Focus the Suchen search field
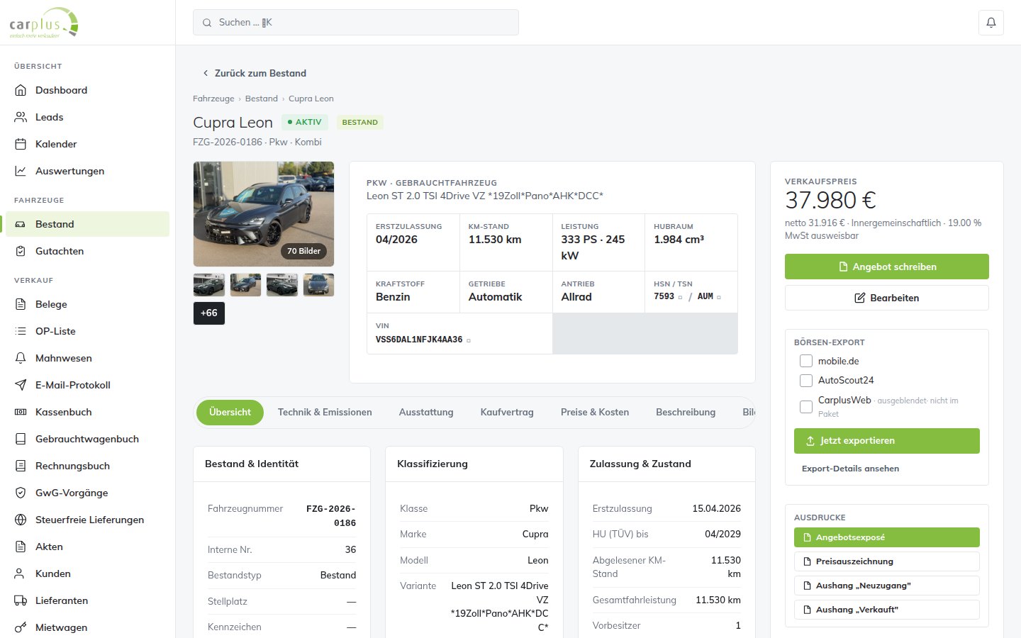The height and width of the screenshot is (638, 1021). [x=356, y=23]
